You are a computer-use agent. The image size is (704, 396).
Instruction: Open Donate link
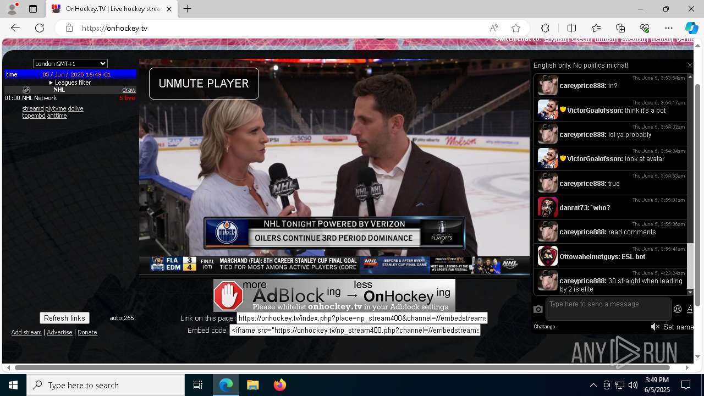pos(87,332)
